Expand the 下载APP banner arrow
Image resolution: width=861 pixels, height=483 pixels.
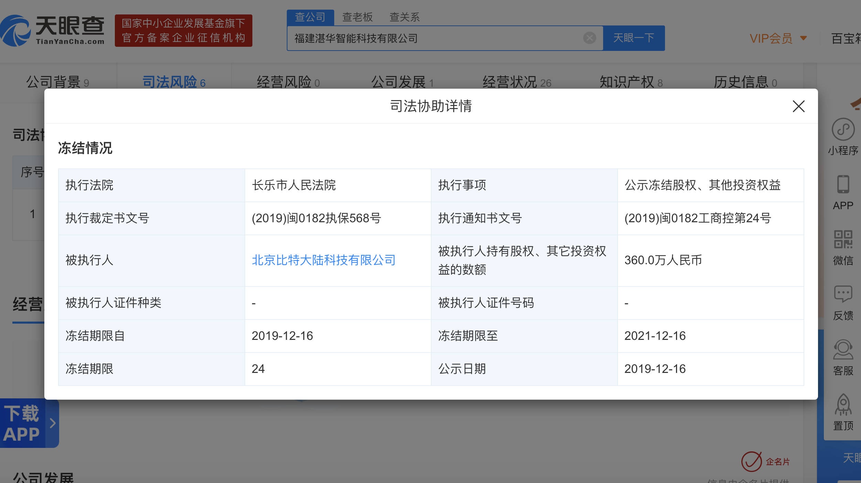pyautogui.click(x=52, y=423)
